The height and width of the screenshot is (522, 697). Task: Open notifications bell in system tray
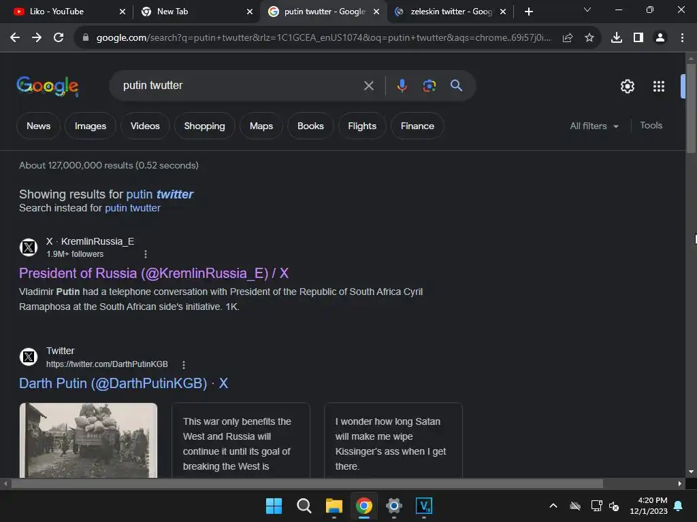tap(679, 506)
